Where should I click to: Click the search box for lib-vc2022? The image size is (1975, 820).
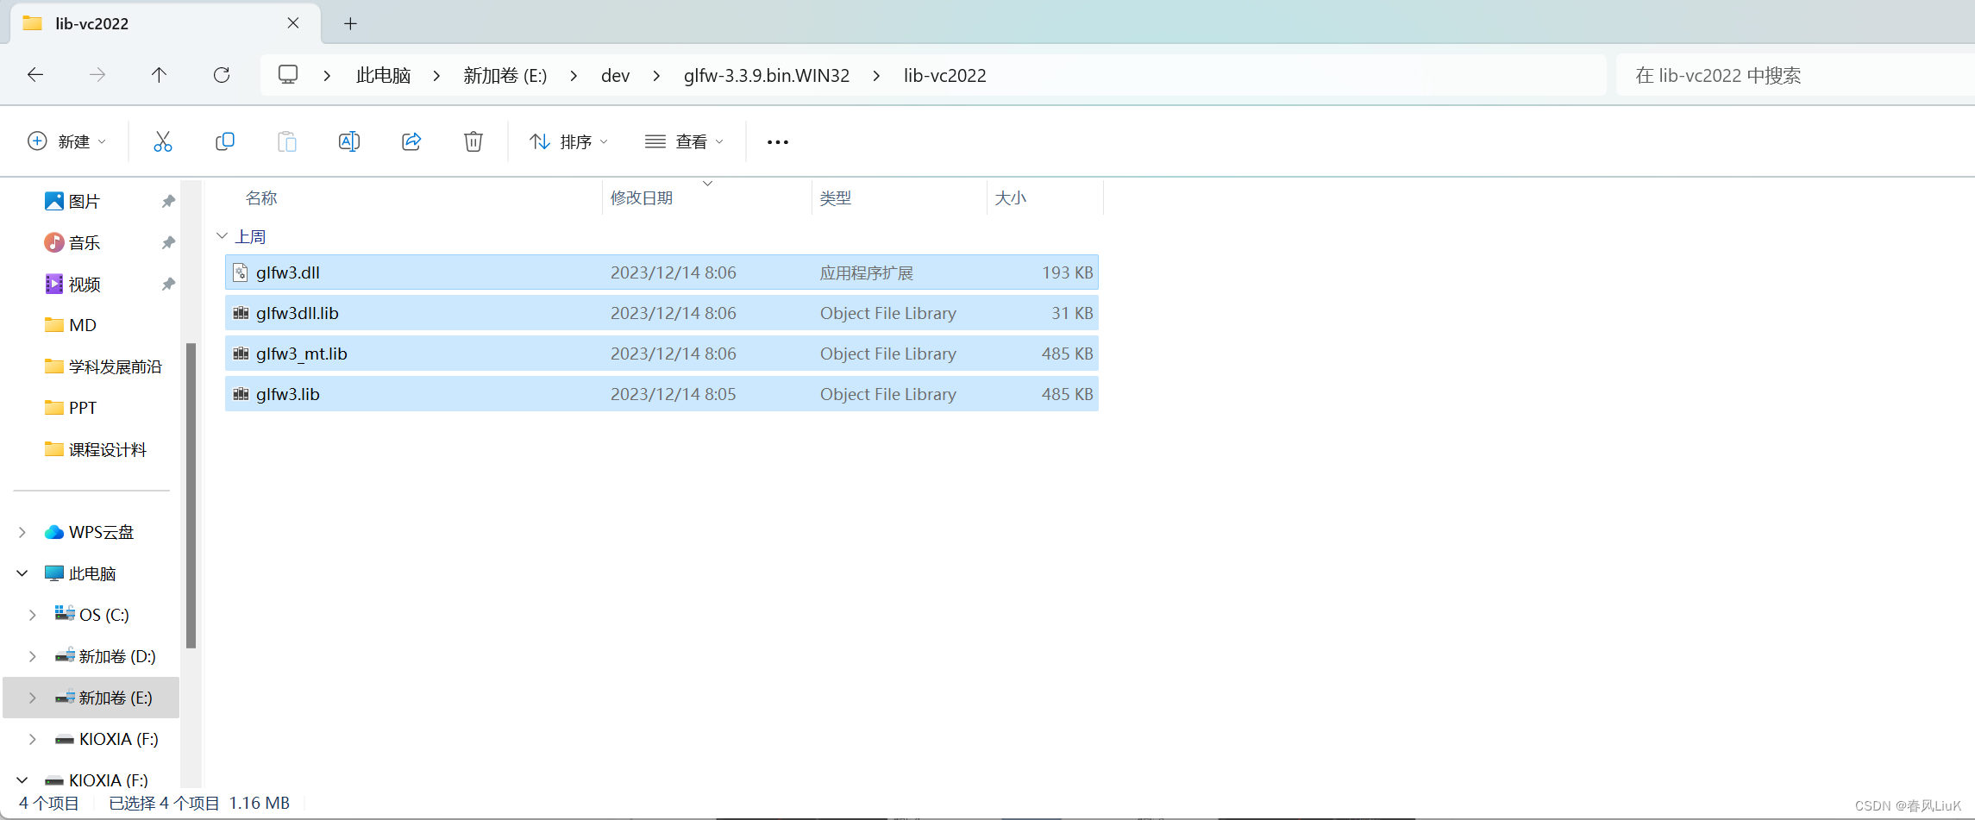[x=1794, y=75]
